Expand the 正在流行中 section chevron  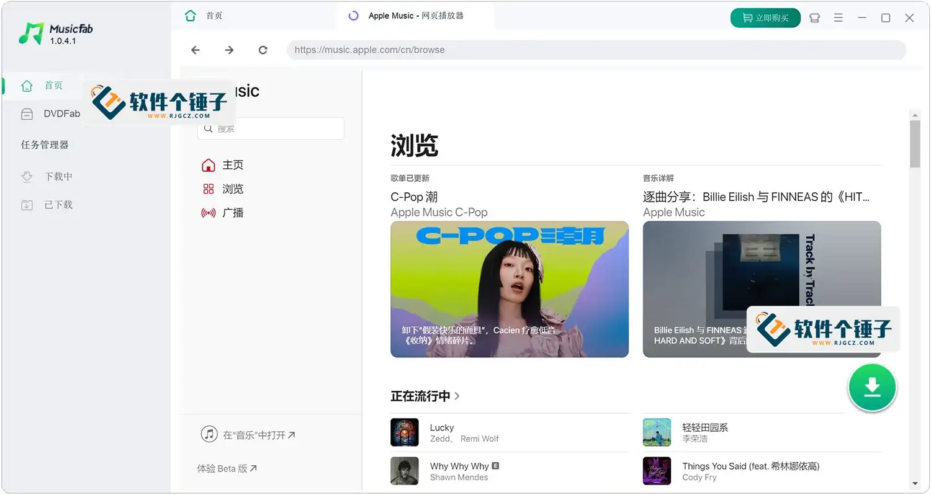457,396
